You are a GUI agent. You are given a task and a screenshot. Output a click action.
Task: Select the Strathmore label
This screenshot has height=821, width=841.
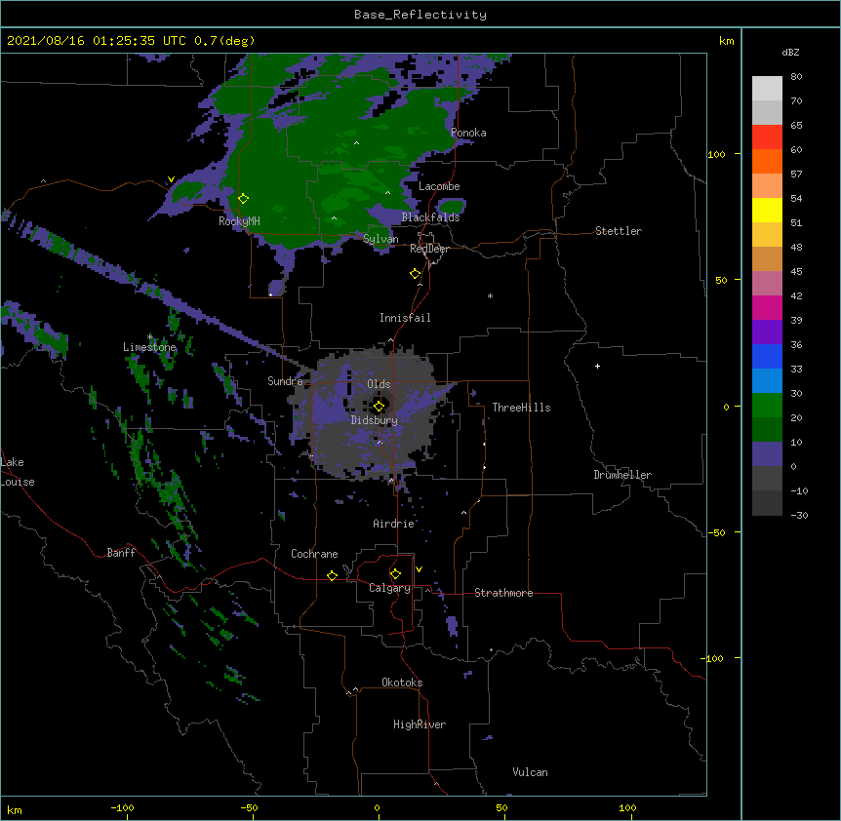point(503,593)
